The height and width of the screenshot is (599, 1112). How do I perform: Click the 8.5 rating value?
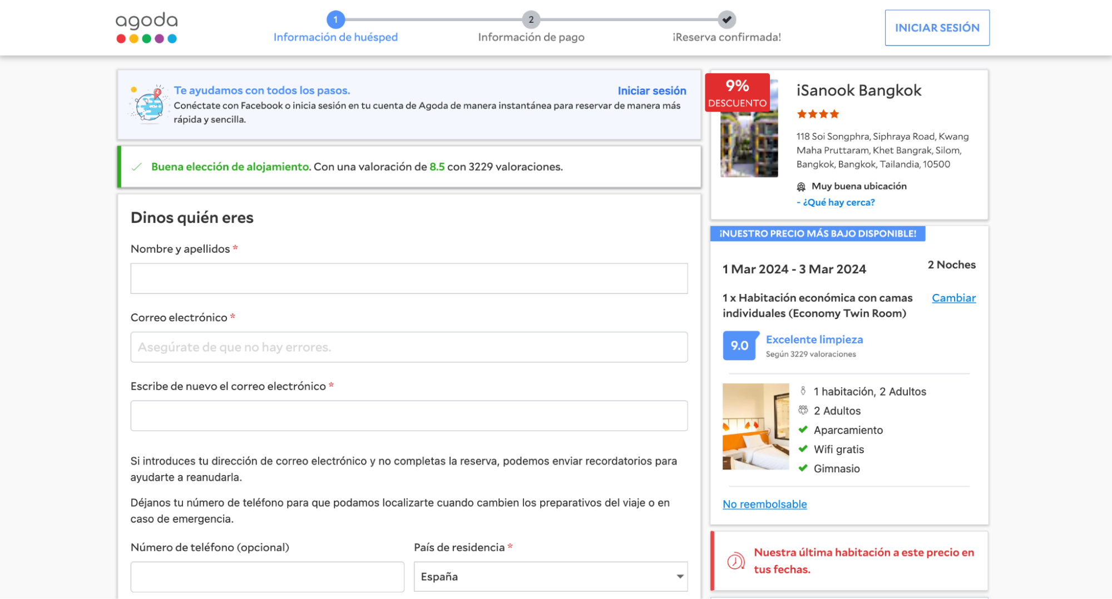click(437, 167)
